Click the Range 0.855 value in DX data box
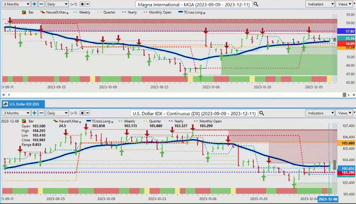Viewport: 356px width, 204px height. pos(37,145)
